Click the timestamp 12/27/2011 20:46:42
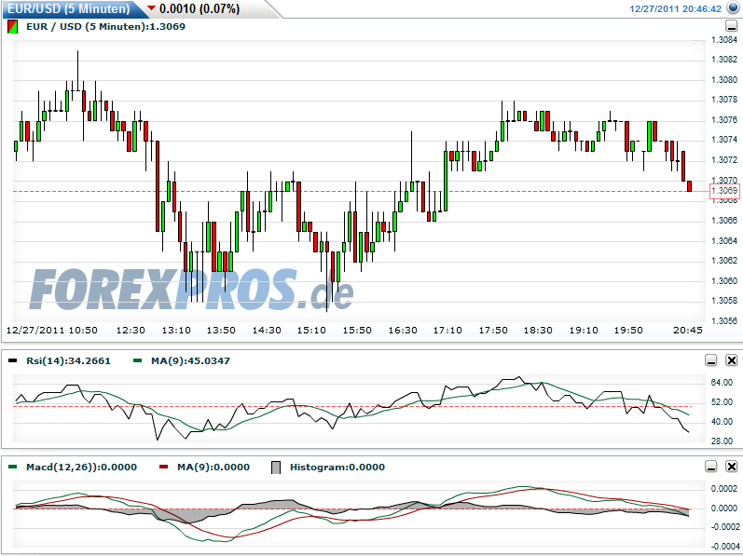743x556 pixels. click(x=675, y=8)
